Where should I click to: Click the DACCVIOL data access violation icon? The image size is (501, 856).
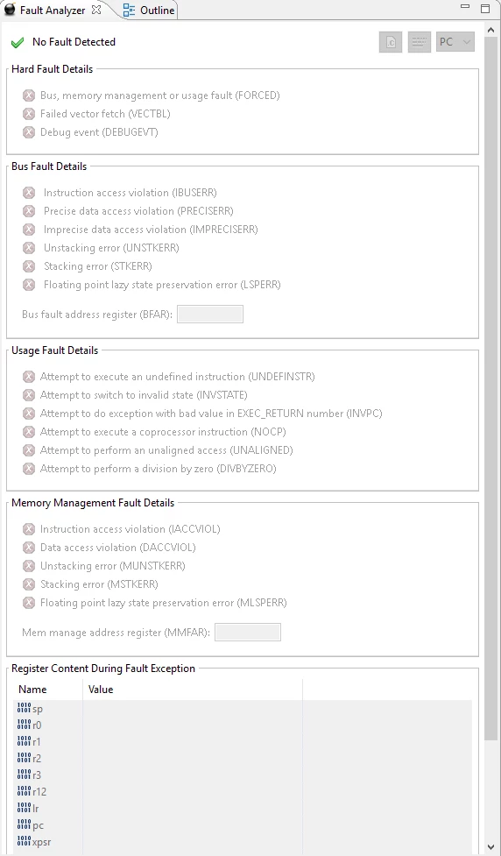click(x=29, y=548)
